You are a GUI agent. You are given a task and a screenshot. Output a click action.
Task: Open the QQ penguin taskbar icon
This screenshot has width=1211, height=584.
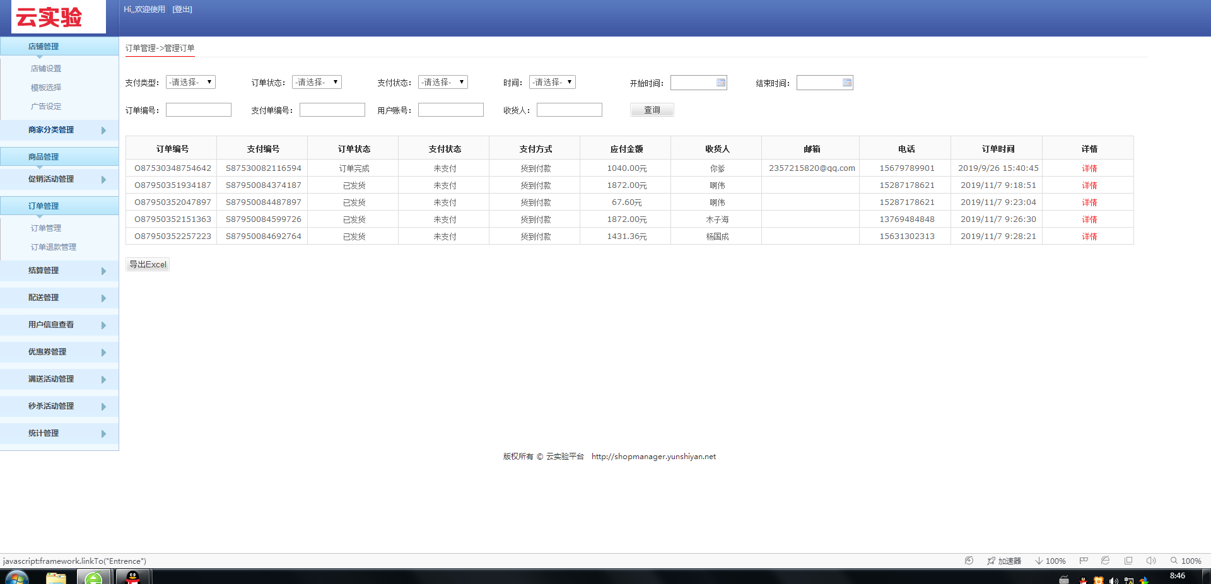132,576
